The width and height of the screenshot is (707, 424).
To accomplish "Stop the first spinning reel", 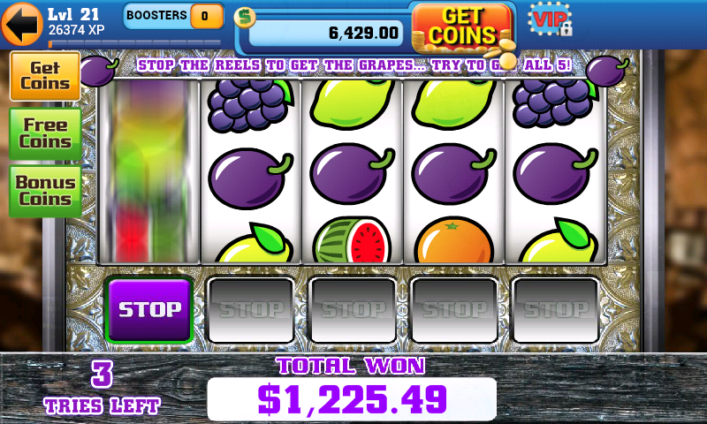I will (149, 309).
